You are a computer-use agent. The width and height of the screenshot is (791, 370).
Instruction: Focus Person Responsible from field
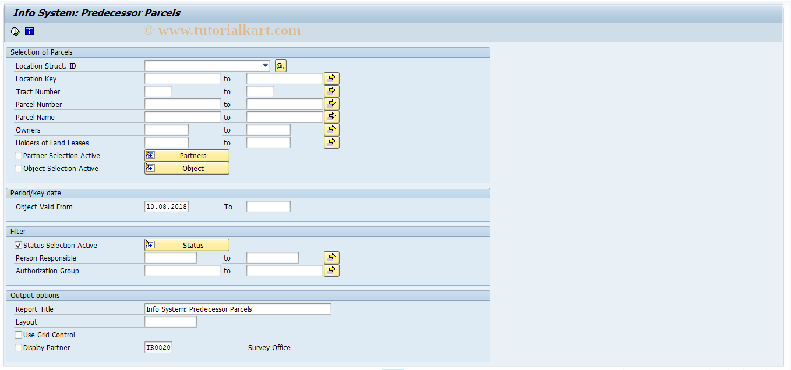tap(171, 258)
